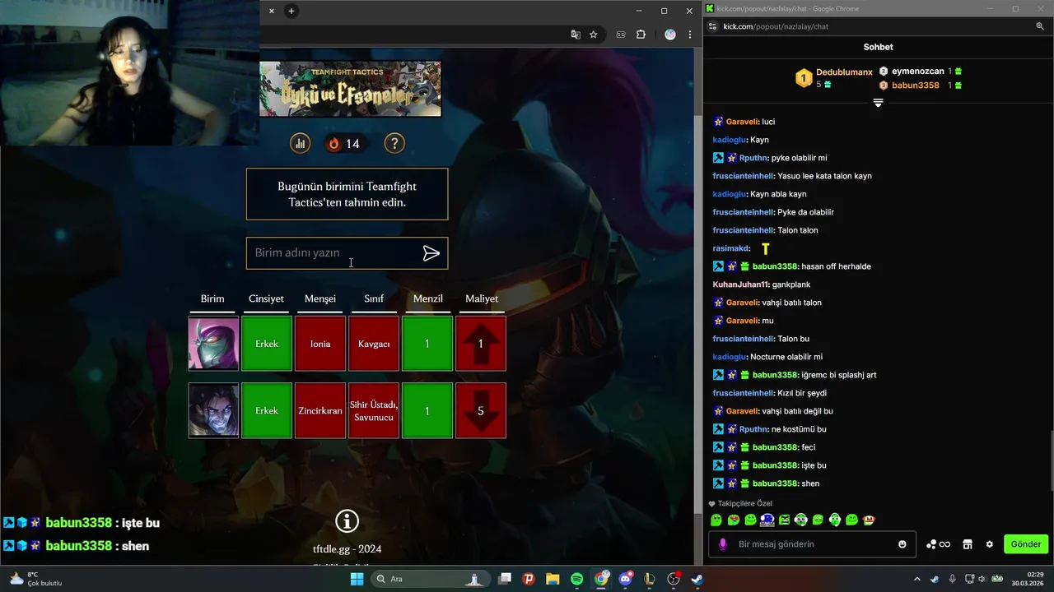Click the media control icon in Chrome toolbar
The width and height of the screenshot is (1054, 592).
621,35
